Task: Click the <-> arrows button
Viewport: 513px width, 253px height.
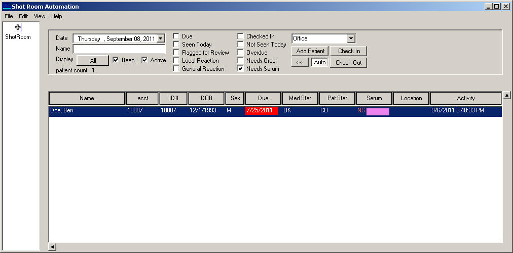Action: coord(300,62)
